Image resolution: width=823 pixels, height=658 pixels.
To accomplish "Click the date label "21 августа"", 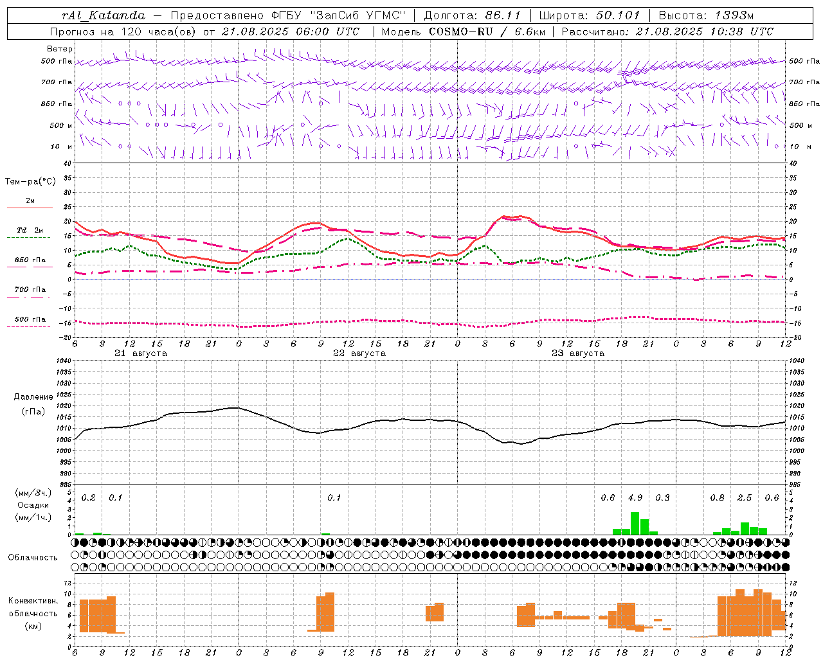I will tap(141, 353).
